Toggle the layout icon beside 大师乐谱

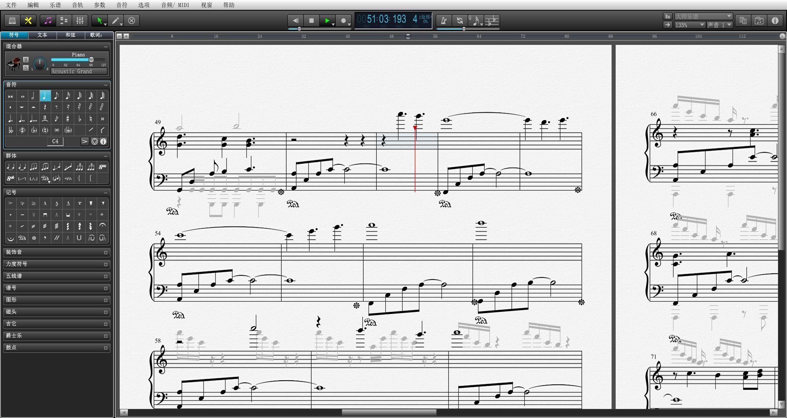(668, 16)
